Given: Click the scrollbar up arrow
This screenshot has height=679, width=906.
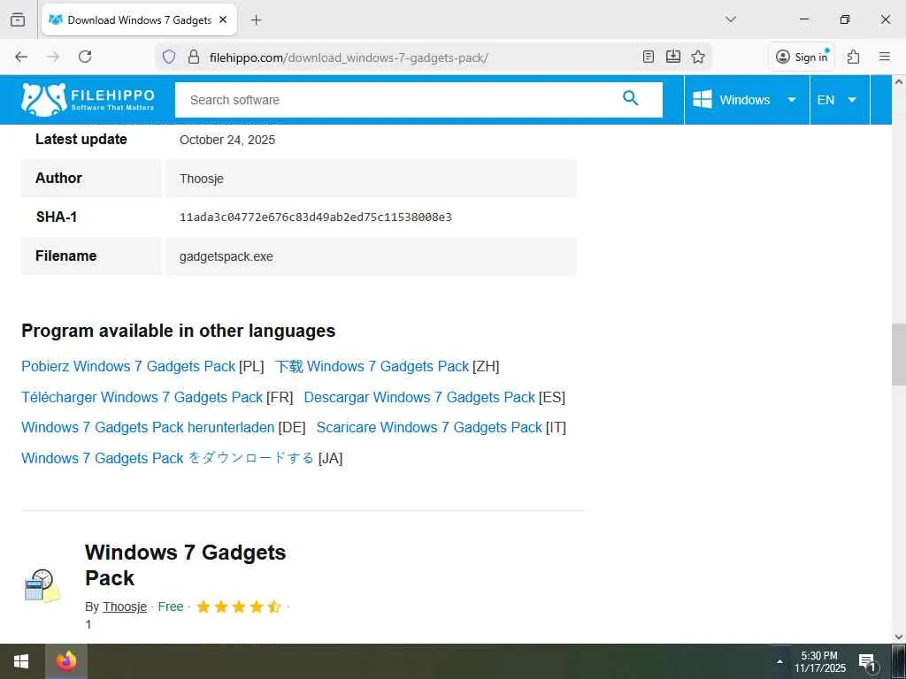Looking at the screenshot, I should (x=899, y=82).
